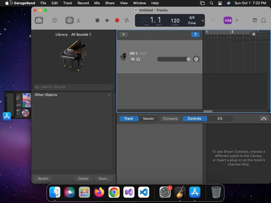Screen dimensions: 271x203
Task: Open Spotlight search in menu bar
Action: click(x=211, y=3)
